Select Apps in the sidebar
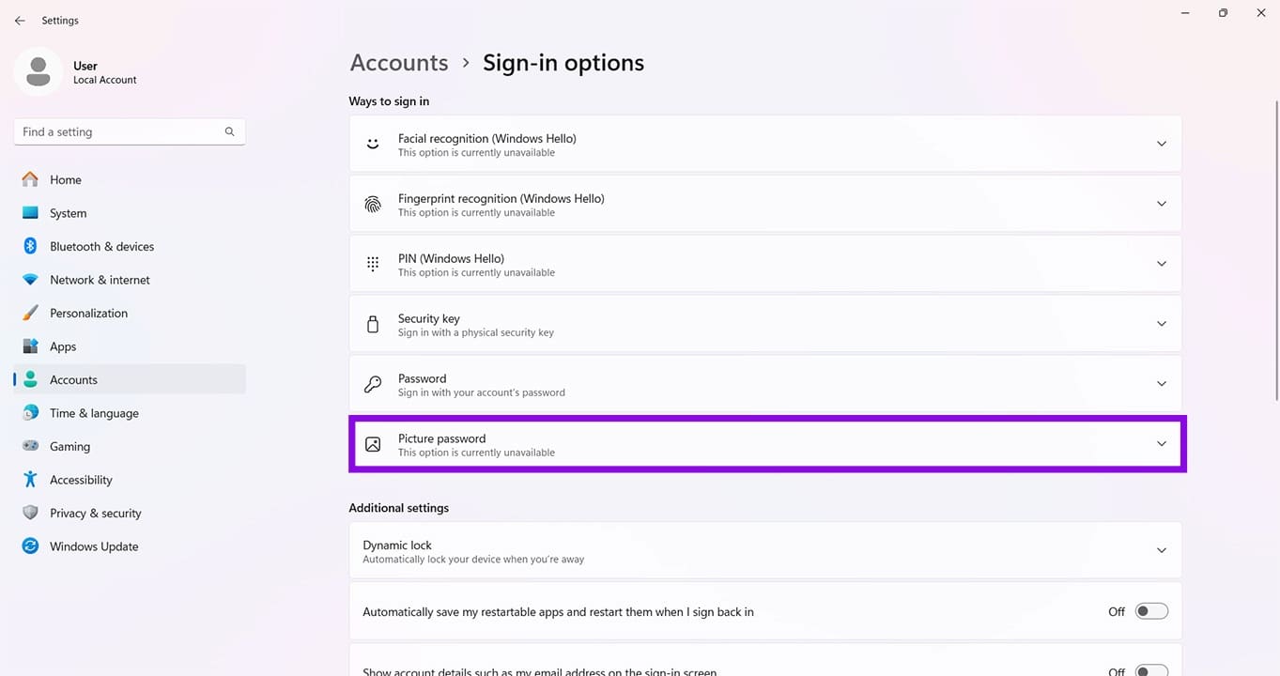The width and height of the screenshot is (1280, 676). 130,346
